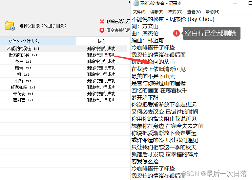Click the line 最美的不是下雨天
The image size is (252, 180).
153,76
